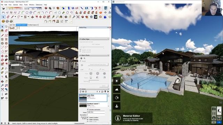The image size is (223, 125).
Task: Toggle Show/Hide Shadows button in toolbar
Action: pyautogui.click(x=3, y=8)
